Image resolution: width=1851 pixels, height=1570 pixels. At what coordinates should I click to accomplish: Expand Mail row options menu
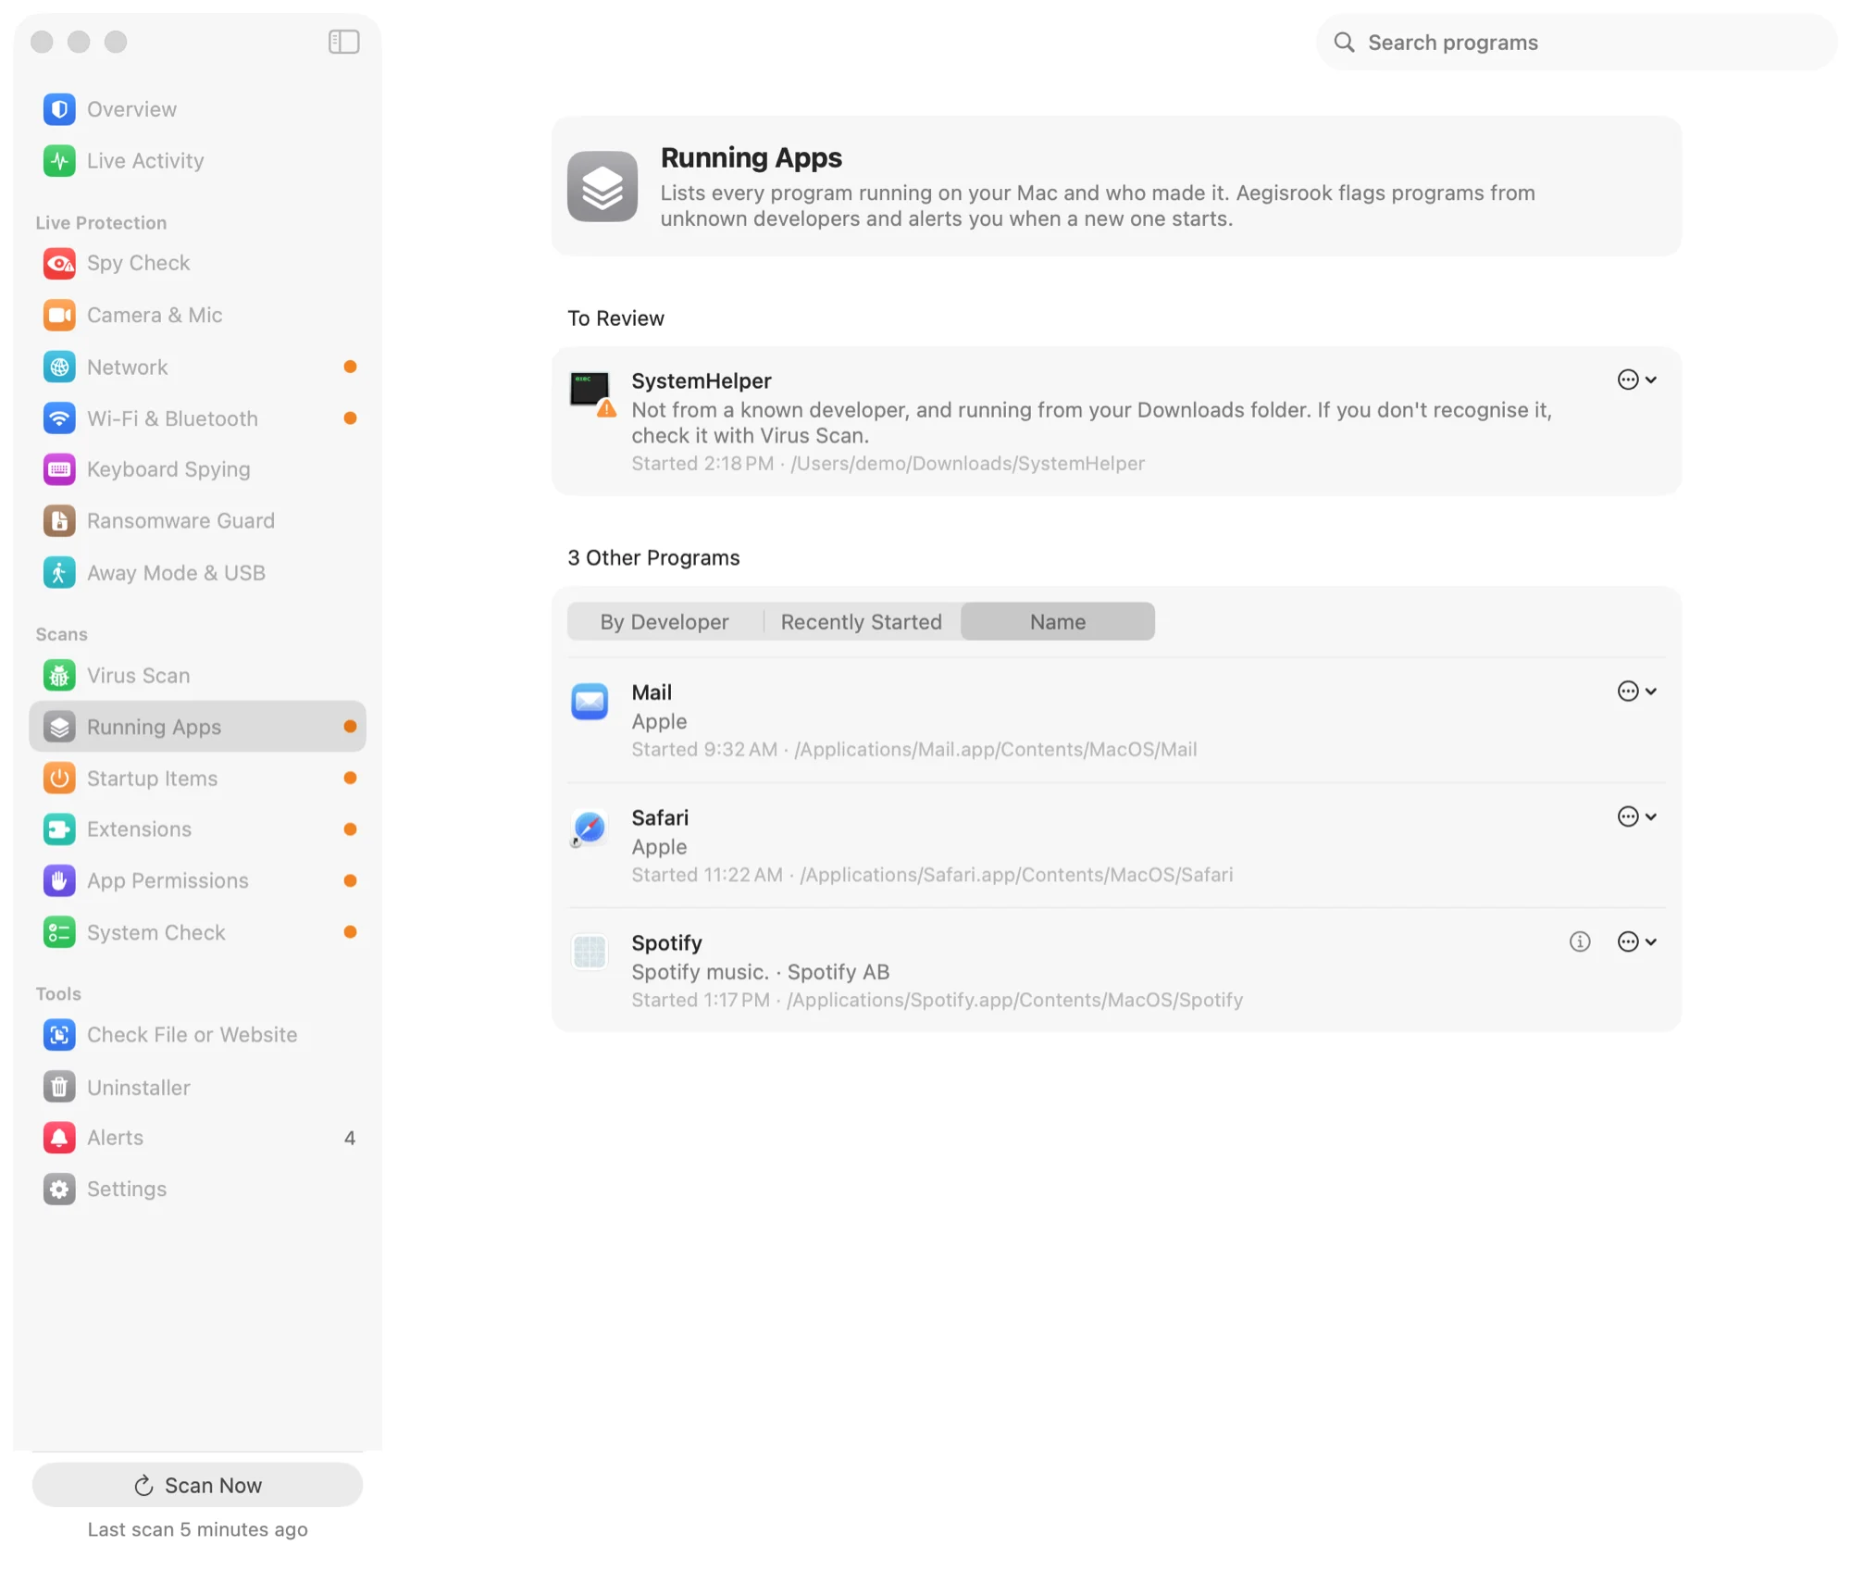[x=1636, y=692]
